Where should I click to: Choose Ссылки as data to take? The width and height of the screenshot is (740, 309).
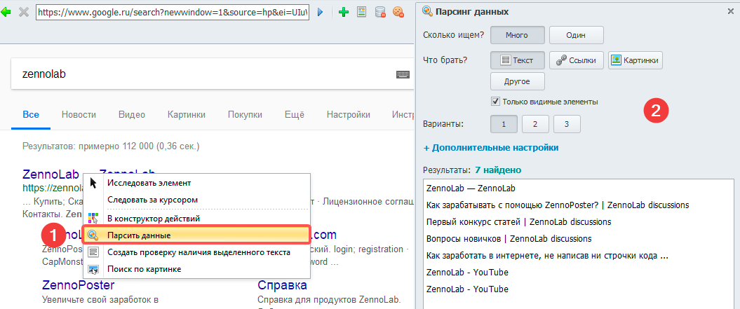577,60
